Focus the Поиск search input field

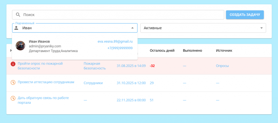coord(122,15)
